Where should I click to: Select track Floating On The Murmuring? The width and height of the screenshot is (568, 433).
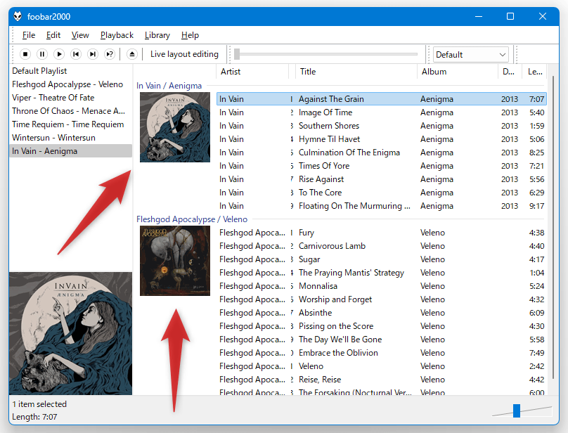click(382, 206)
